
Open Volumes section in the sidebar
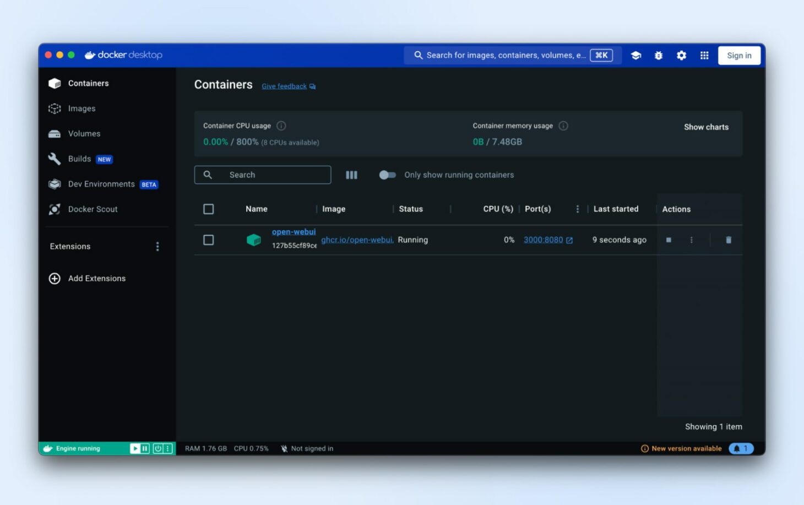tap(84, 134)
